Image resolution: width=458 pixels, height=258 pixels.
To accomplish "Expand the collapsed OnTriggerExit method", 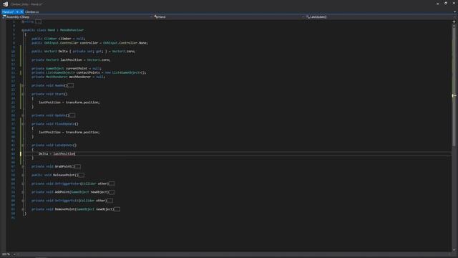I will (x=23, y=201).
